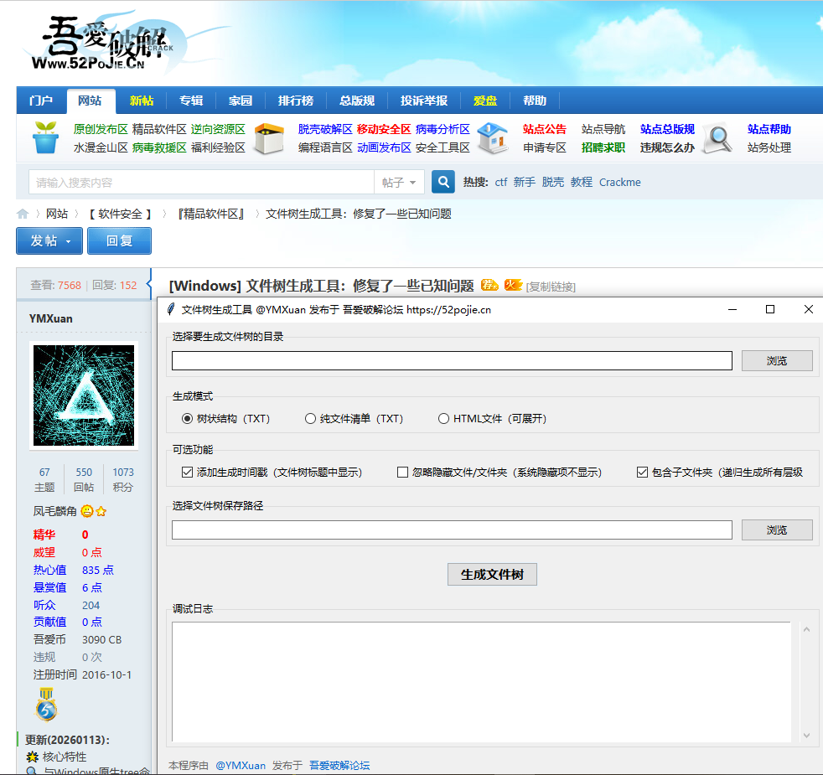
Task: Click the recommended badge beside post title
Action: 489,285
